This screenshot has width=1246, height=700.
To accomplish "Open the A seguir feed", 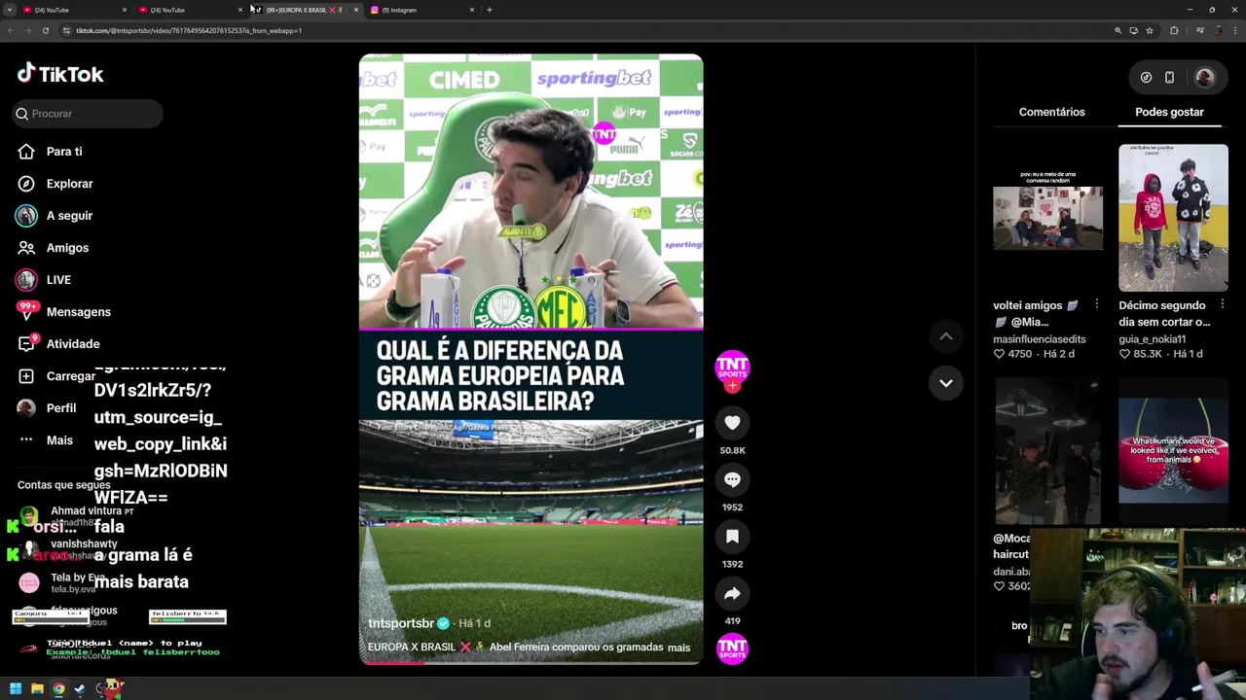I will [x=69, y=216].
